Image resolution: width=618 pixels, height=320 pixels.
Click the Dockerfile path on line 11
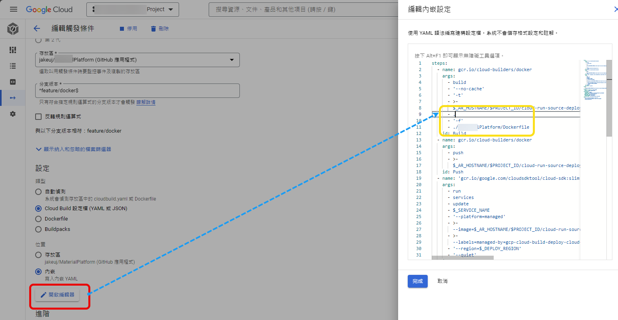tap(491, 127)
